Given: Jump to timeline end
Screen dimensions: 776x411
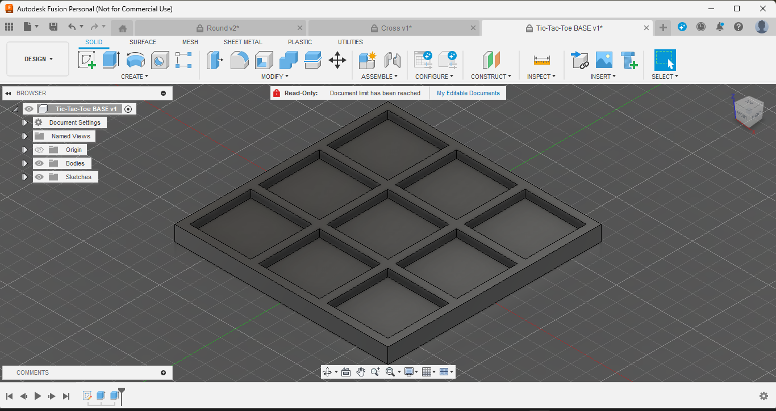Looking at the screenshot, I should (66, 396).
